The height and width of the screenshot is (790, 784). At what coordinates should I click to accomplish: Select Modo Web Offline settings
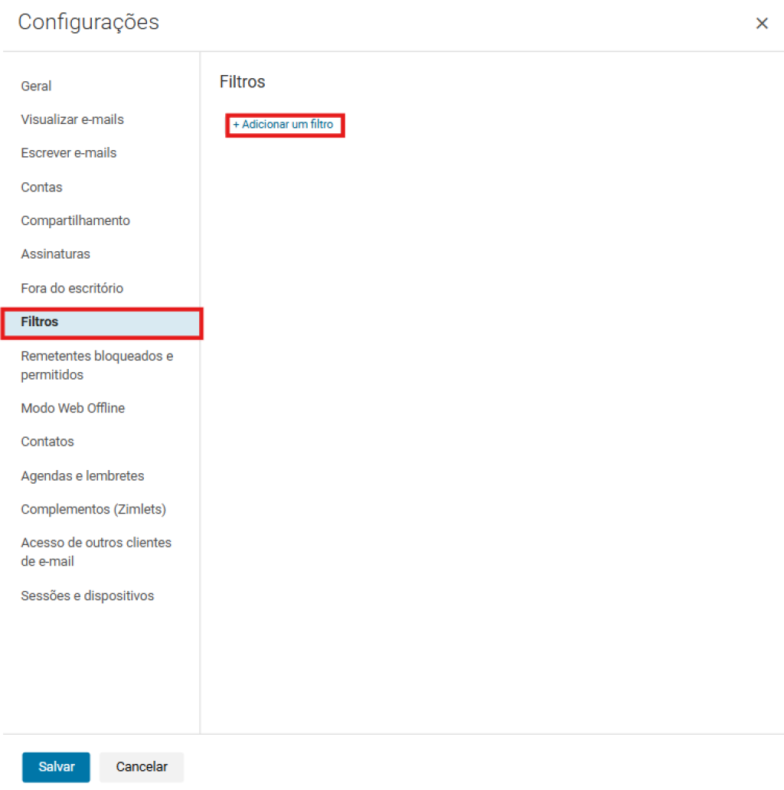73,408
